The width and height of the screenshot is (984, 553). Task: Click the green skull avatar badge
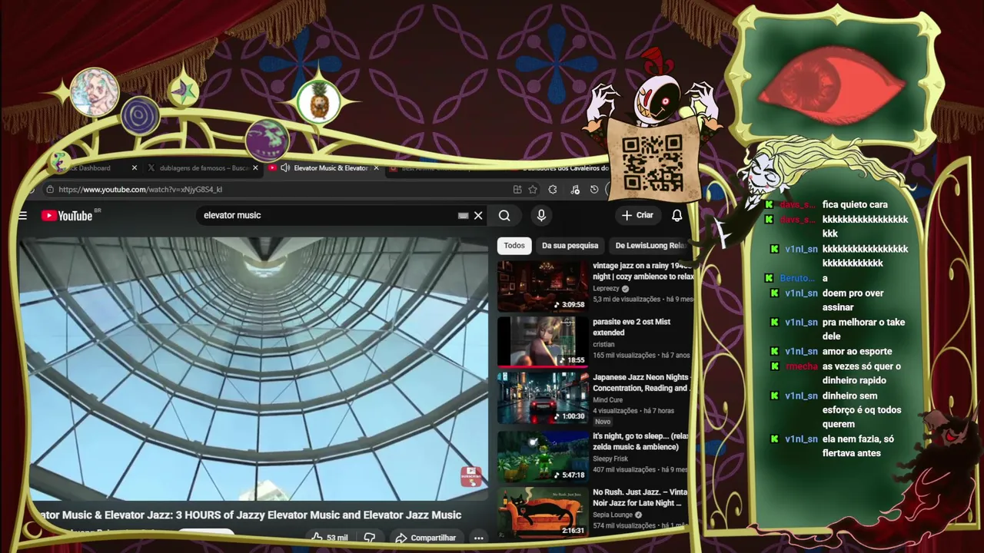point(267,140)
